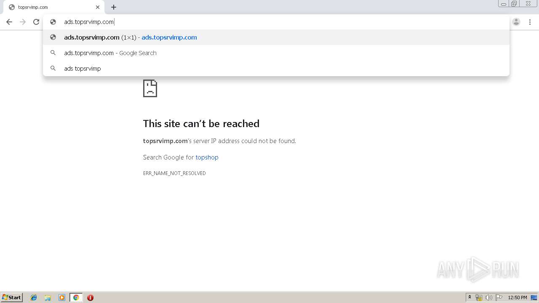This screenshot has height=303, width=539.
Task: Click the browser Forward arrow
Action: pyautogui.click(x=23, y=22)
